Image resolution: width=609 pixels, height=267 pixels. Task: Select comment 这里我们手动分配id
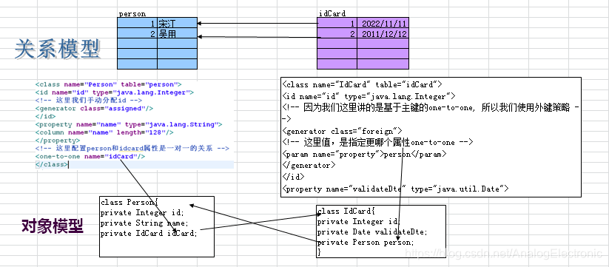click(x=89, y=101)
